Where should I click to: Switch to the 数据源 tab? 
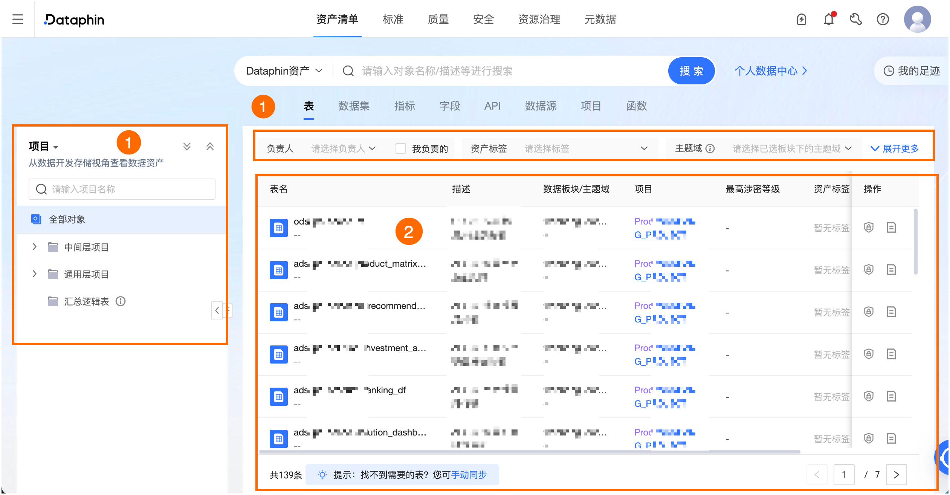(541, 106)
